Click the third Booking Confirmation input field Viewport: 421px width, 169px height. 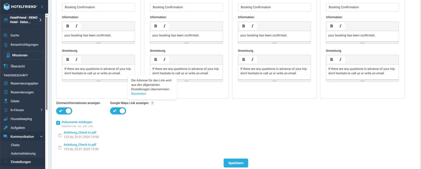coord(274,7)
